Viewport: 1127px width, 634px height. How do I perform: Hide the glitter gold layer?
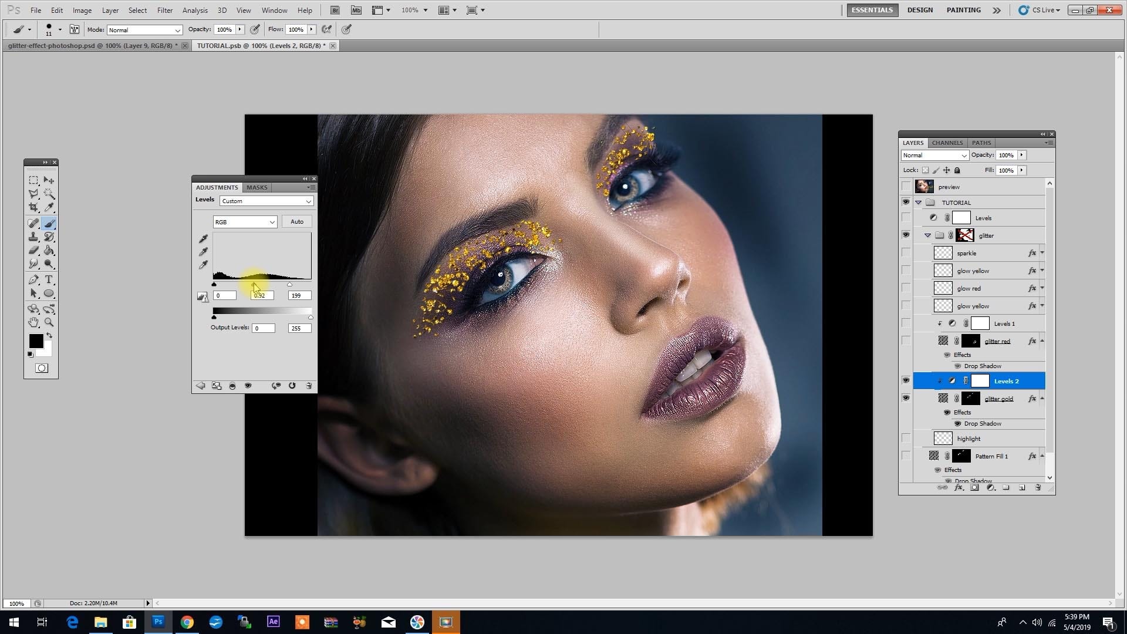(906, 398)
